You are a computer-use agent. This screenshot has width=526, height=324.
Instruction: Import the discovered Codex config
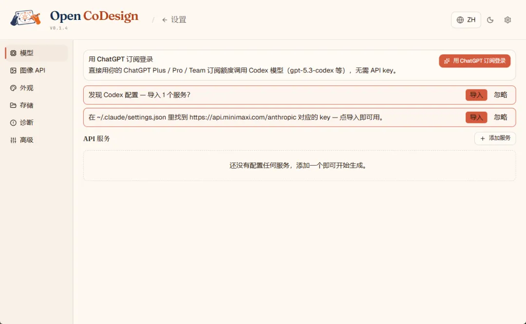(476, 95)
